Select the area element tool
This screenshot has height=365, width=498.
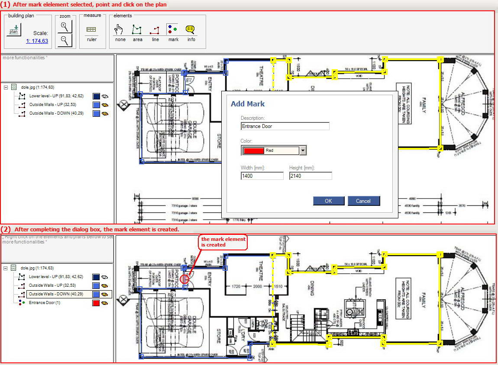(x=137, y=29)
